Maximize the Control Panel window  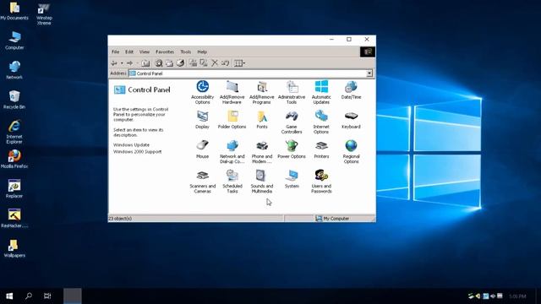click(x=349, y=40)
